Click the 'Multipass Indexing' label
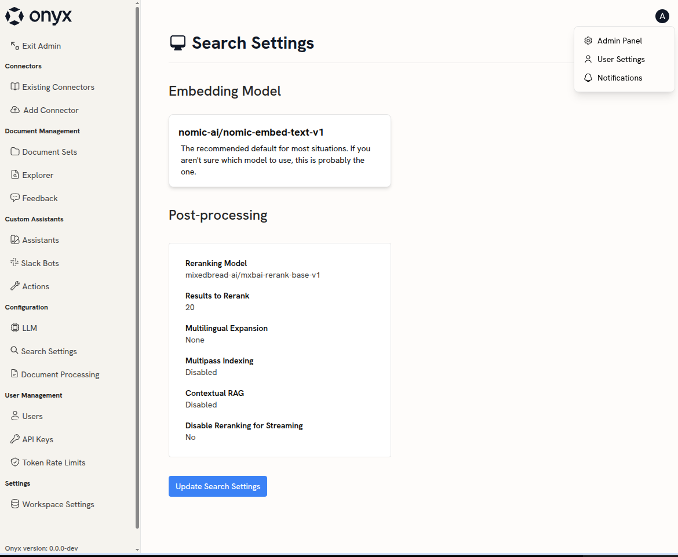Viewport: 678px width, 557px height. pos(219,361)
